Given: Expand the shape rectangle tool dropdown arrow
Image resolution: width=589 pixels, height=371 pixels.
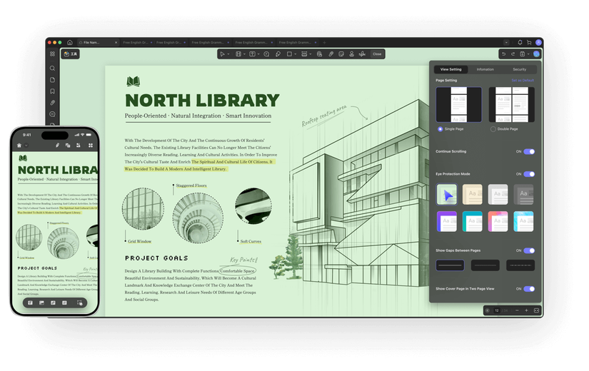Looking at the screenshot, I should [x=296, y=54].
